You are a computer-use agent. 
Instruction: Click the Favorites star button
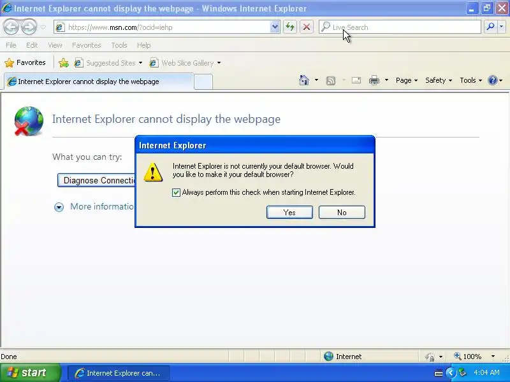(25, 62)
